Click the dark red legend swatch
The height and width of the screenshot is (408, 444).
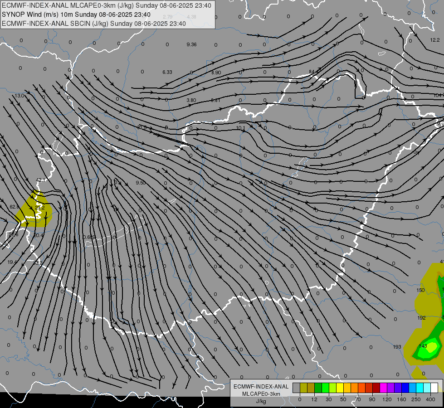coord(376,388)
